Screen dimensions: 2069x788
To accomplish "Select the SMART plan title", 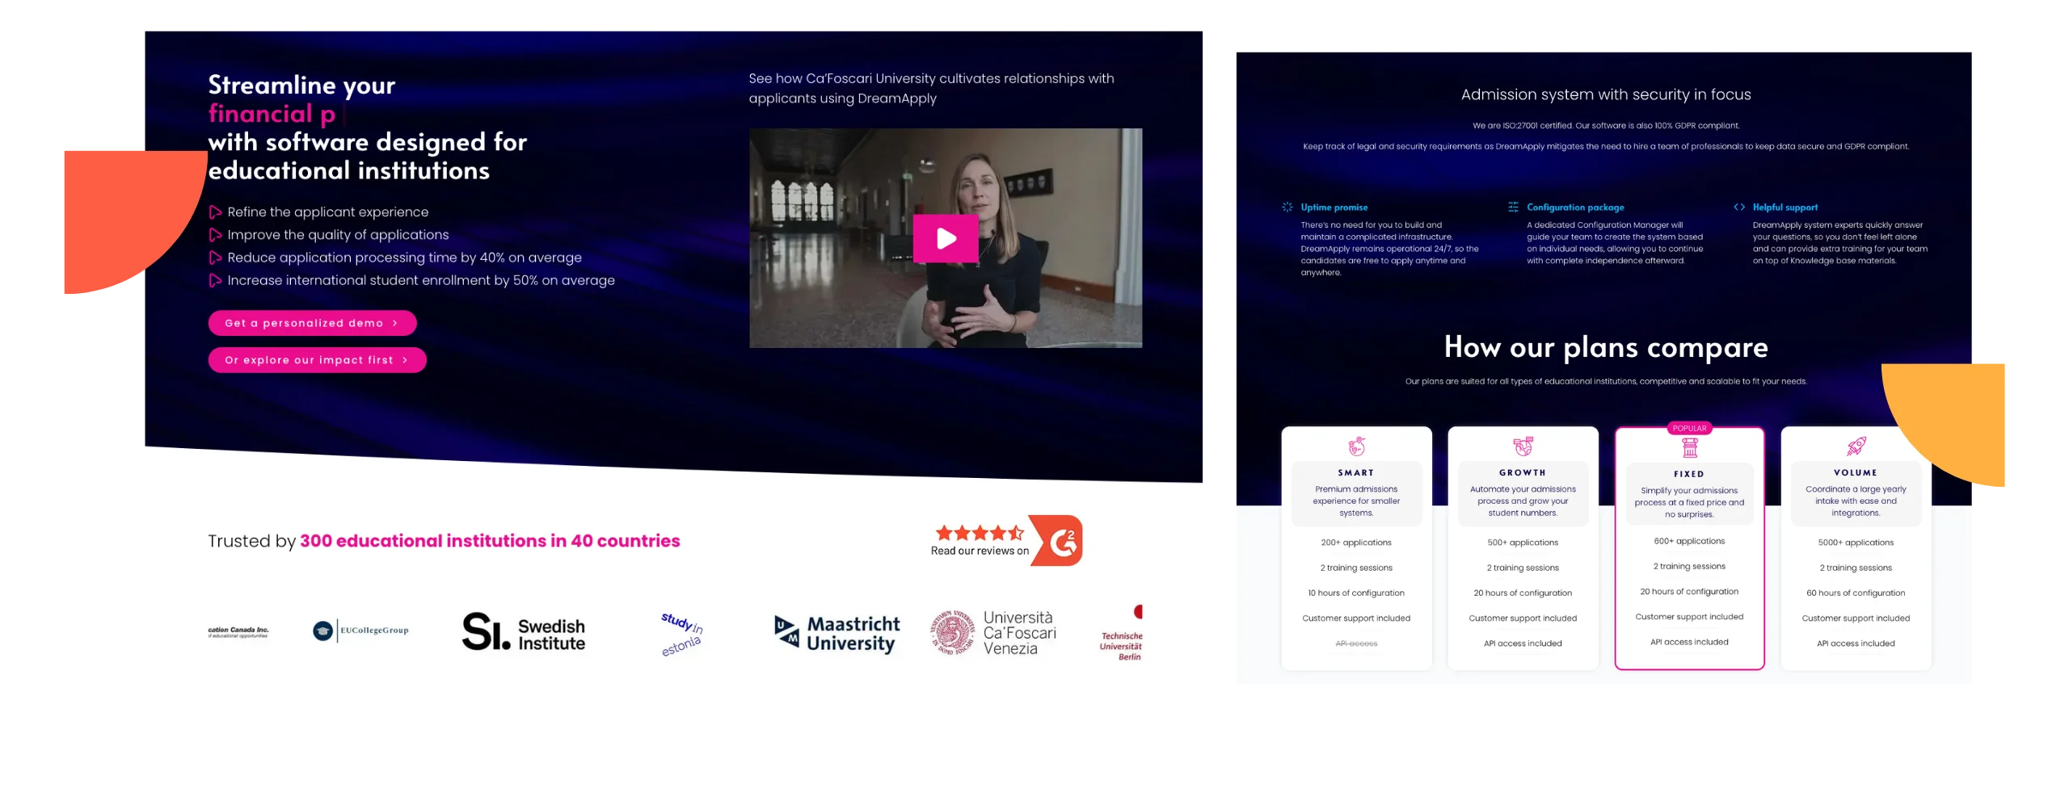I will point(1356,473).
